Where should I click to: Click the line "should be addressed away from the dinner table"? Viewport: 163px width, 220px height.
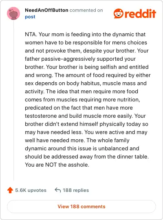coord(87,156)
